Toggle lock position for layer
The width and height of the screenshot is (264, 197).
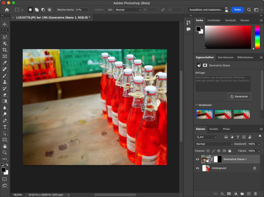pos(219,151)
